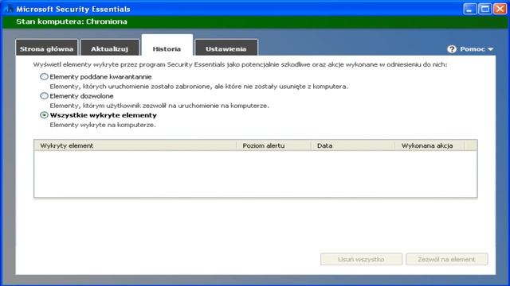510x286 pixels.
Task: Select Elementy dozwolone radio button
Action: tap(44, 96)
